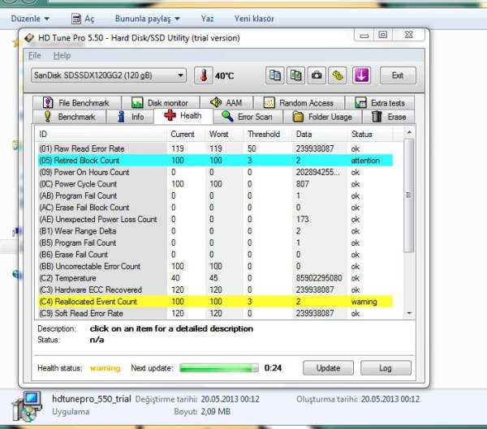Select the (B1) Wear Range Delta row
This screenshot has height=429, width=487.
[214, 231]
